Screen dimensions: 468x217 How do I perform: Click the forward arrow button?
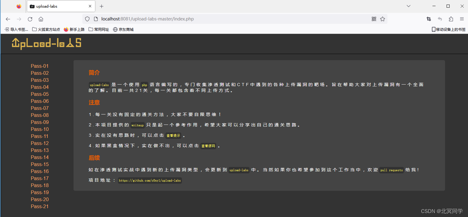(19, 19)
